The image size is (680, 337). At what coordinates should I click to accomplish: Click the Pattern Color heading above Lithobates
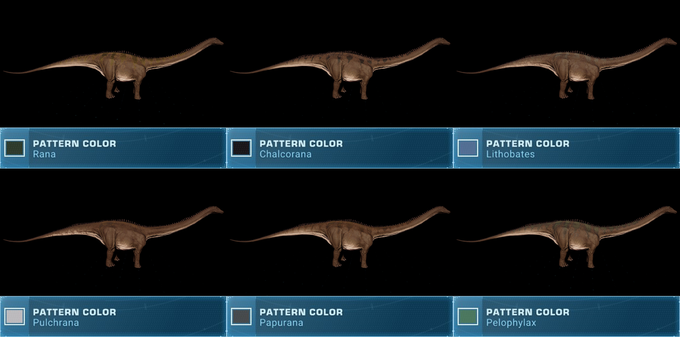(528, 144)
